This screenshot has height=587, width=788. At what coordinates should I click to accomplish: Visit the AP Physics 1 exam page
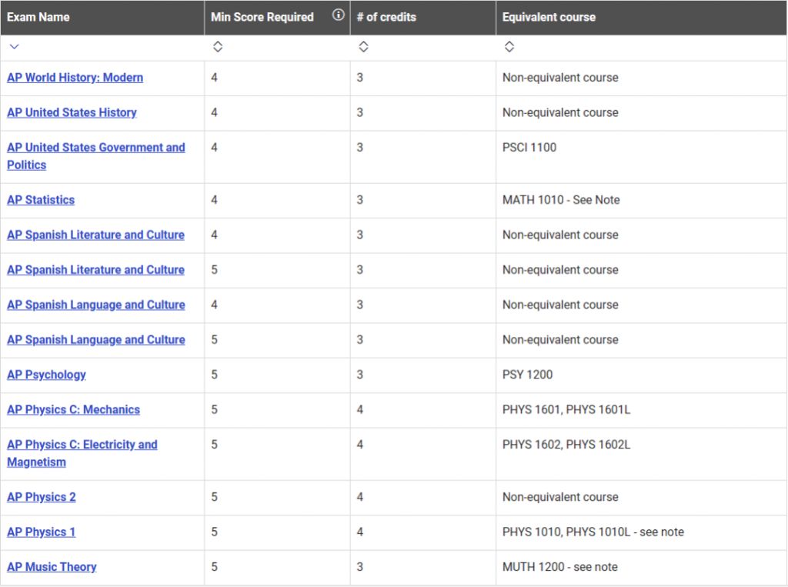pyautogui.click(x=42, y=532)
